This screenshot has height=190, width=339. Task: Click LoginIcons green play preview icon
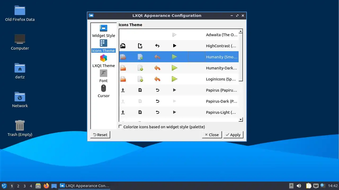(x=174, y=79)
